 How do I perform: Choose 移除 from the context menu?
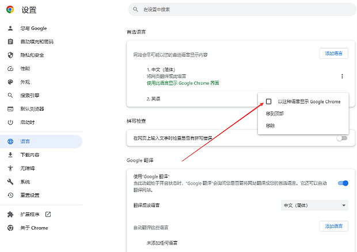[271, 125]
